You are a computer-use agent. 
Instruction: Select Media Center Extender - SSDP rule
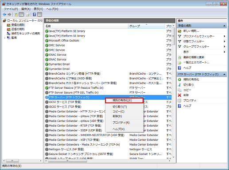point(75,130)
